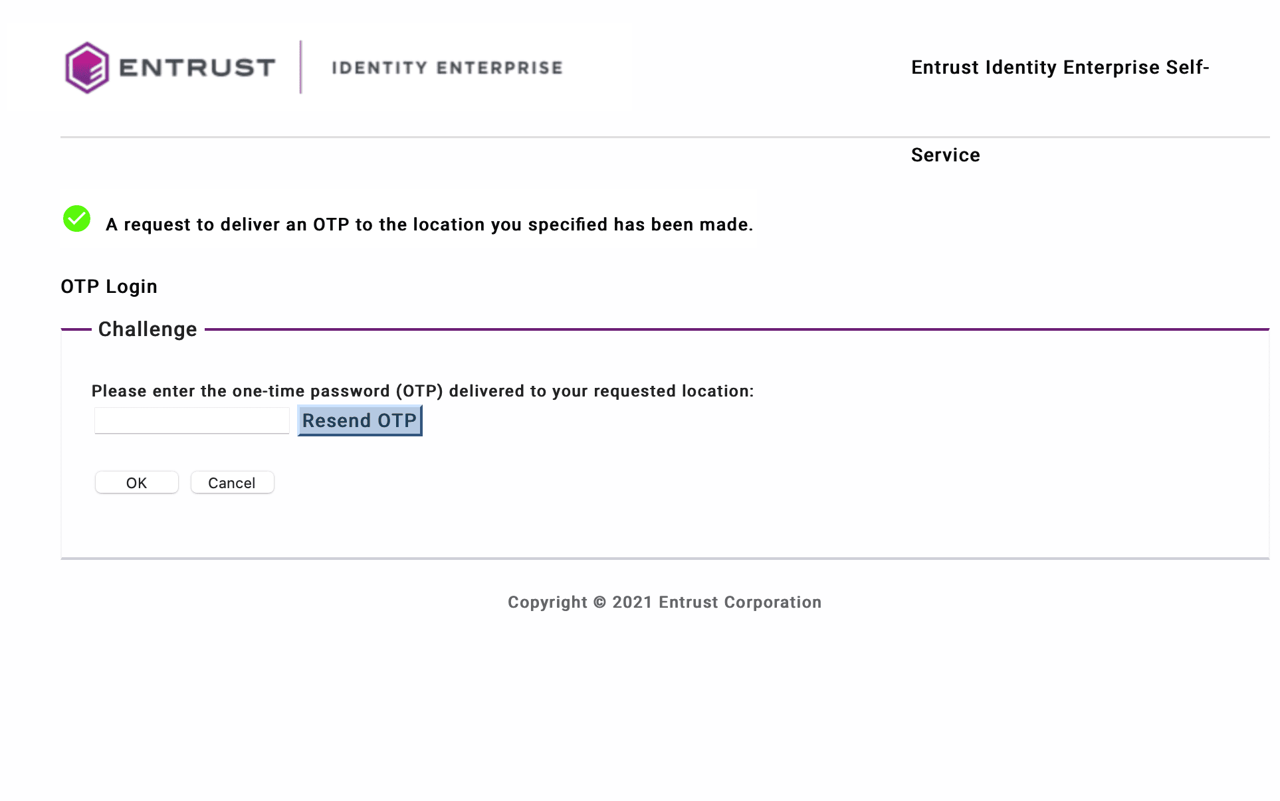
Task: Click the ENTRUST wordmark in the header
Action: point(197,68)
